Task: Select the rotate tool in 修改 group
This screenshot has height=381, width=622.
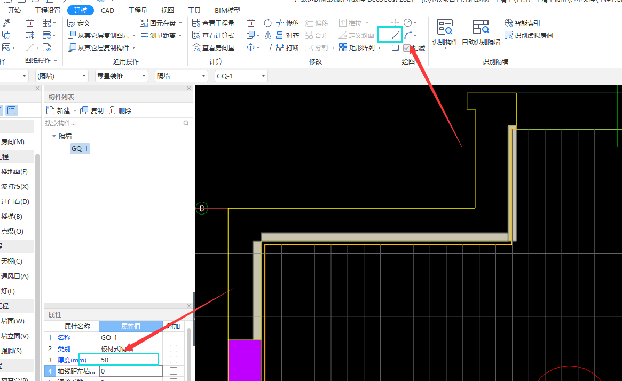Action: [268, 23]
